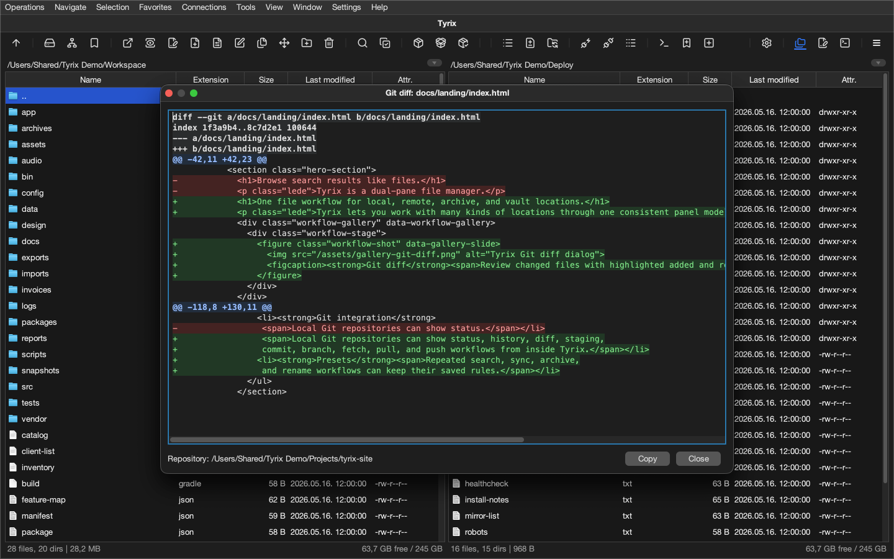Screen dimensions: 894x559
Task: Click Copy button in Git diff dialog
Action: 647,458
